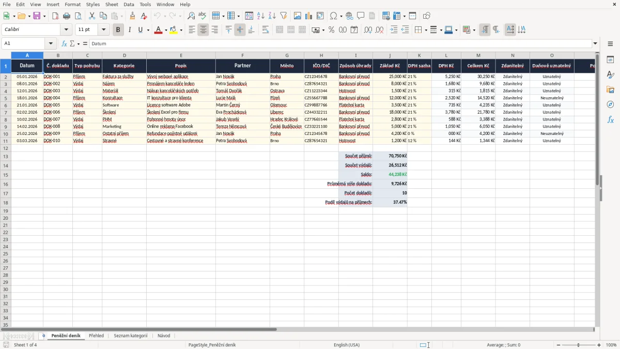Enable Align Left
This screenshot has height=349, width=620.
tap(192, 30)
